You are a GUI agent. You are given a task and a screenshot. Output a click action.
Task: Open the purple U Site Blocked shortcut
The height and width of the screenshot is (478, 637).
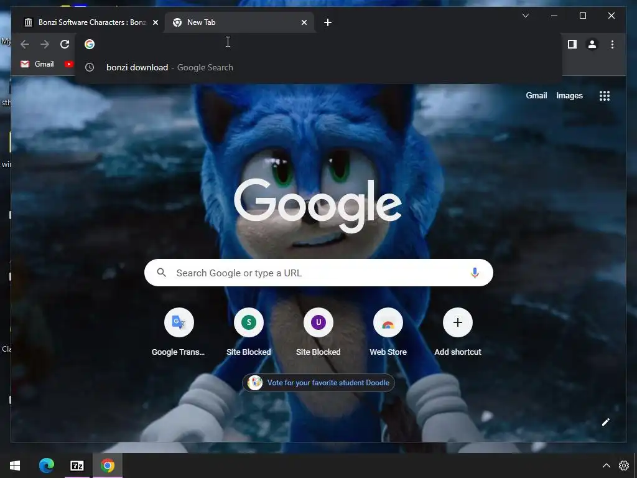(318, 332)
